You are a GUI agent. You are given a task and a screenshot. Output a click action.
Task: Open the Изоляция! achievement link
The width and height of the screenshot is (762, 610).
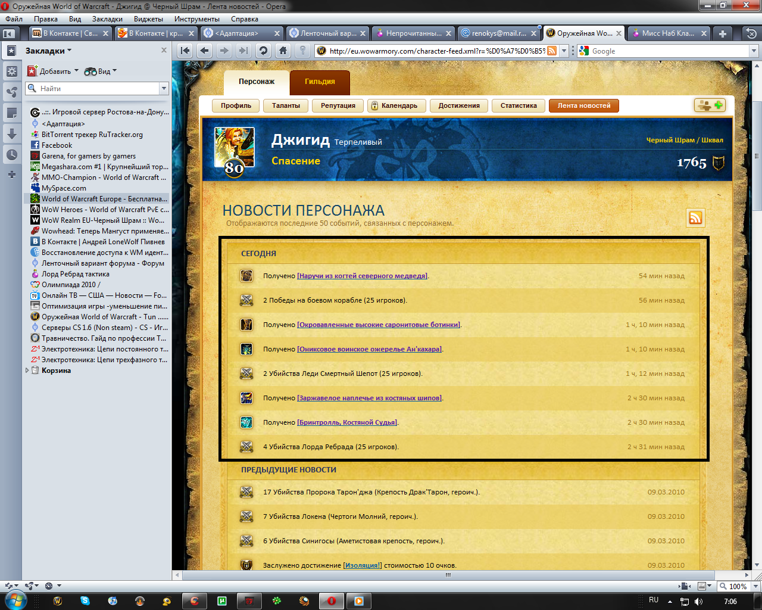coord(363,565)
